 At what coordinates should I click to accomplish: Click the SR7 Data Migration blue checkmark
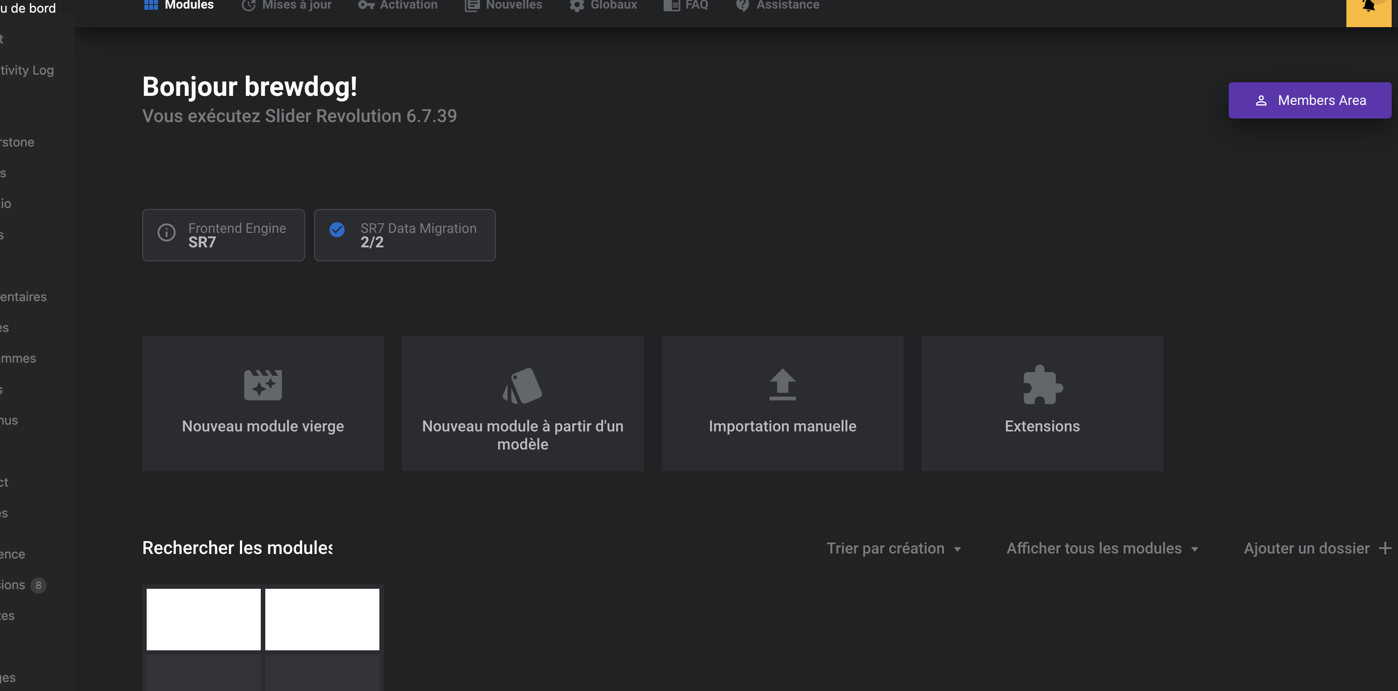click(337, 230)
